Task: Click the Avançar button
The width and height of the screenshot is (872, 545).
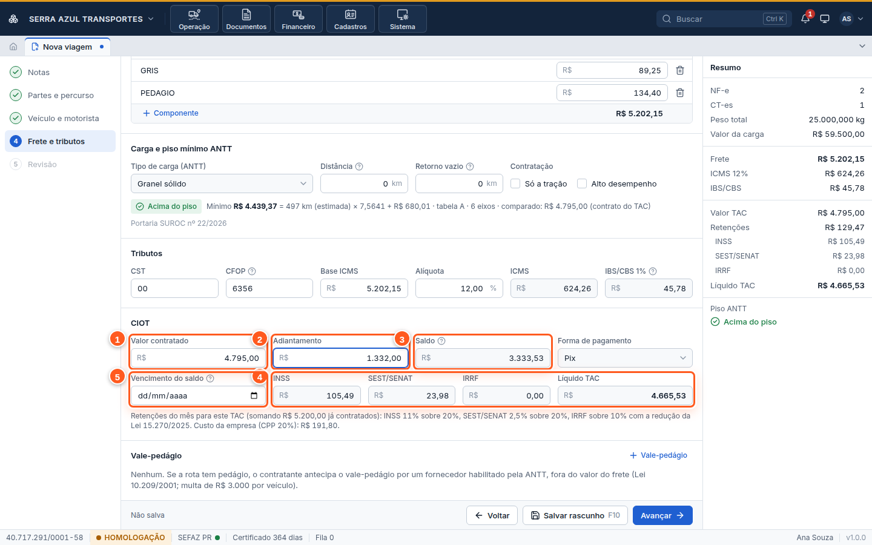Action: (x=662, y=515)
